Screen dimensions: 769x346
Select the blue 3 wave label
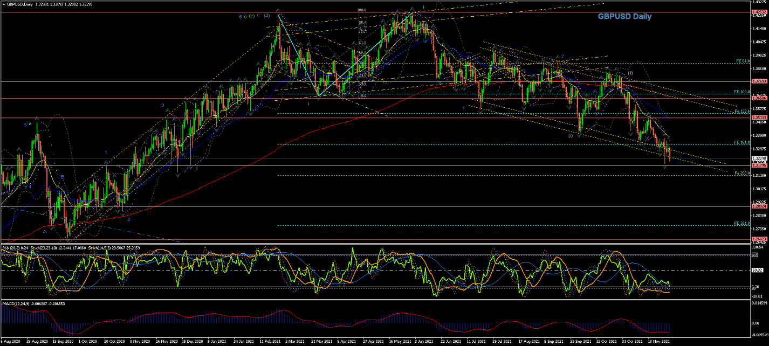[162, 105]
